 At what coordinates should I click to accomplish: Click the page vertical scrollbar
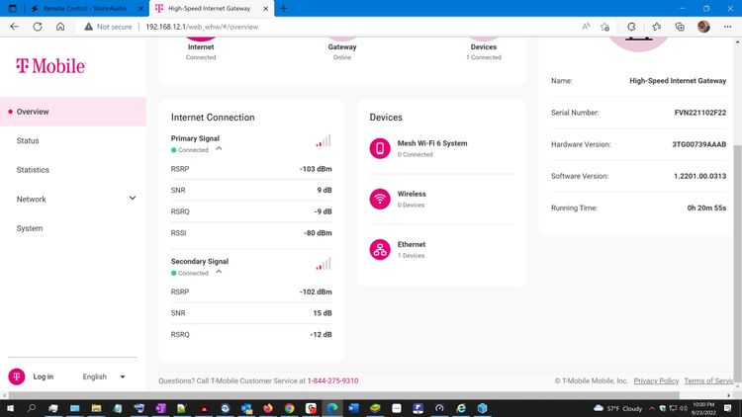(737, 265)
